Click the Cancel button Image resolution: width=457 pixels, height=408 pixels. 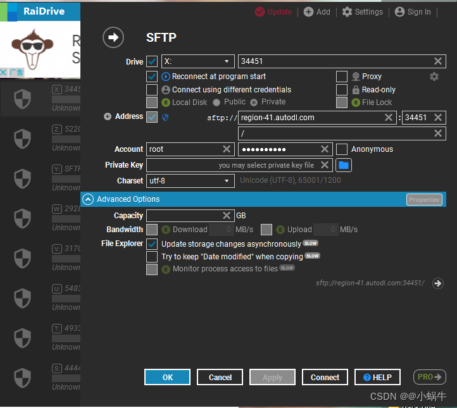pos(220,377)
